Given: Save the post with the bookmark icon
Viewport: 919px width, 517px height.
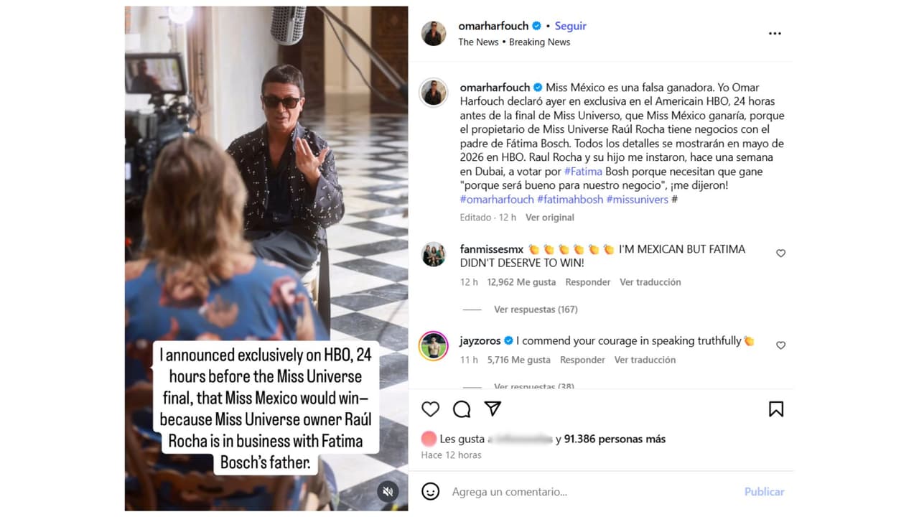Looking at the screenshot, I should [776, 408].
